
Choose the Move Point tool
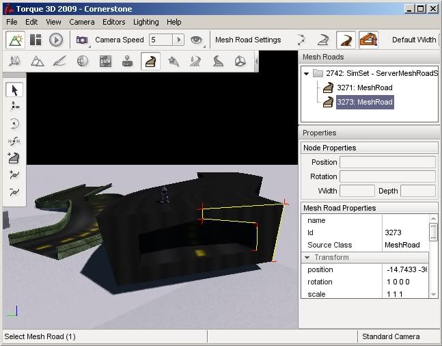point(15,107)
